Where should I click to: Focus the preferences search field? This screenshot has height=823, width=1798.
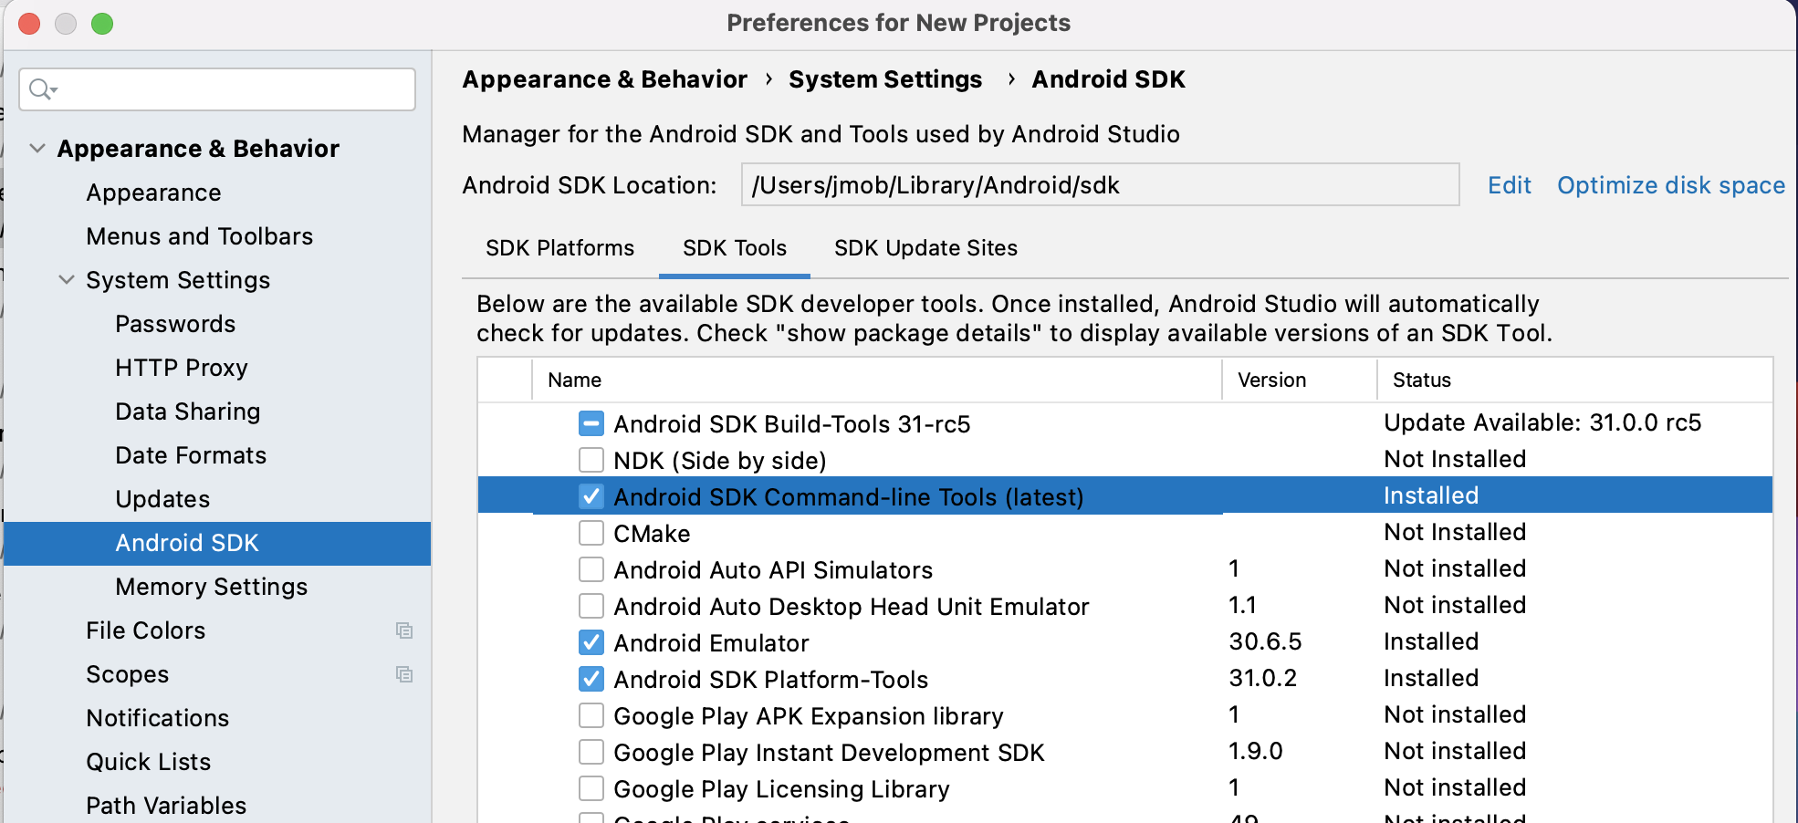[217, 89]
